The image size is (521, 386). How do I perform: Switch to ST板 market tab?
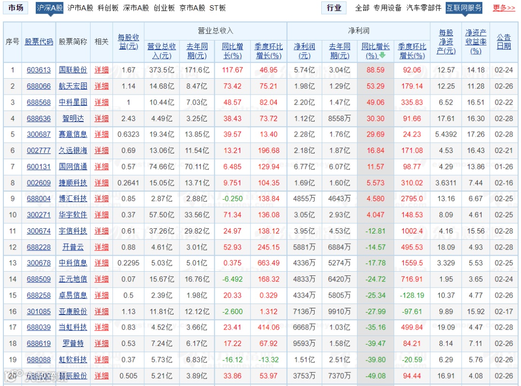[x=218, y=8]
